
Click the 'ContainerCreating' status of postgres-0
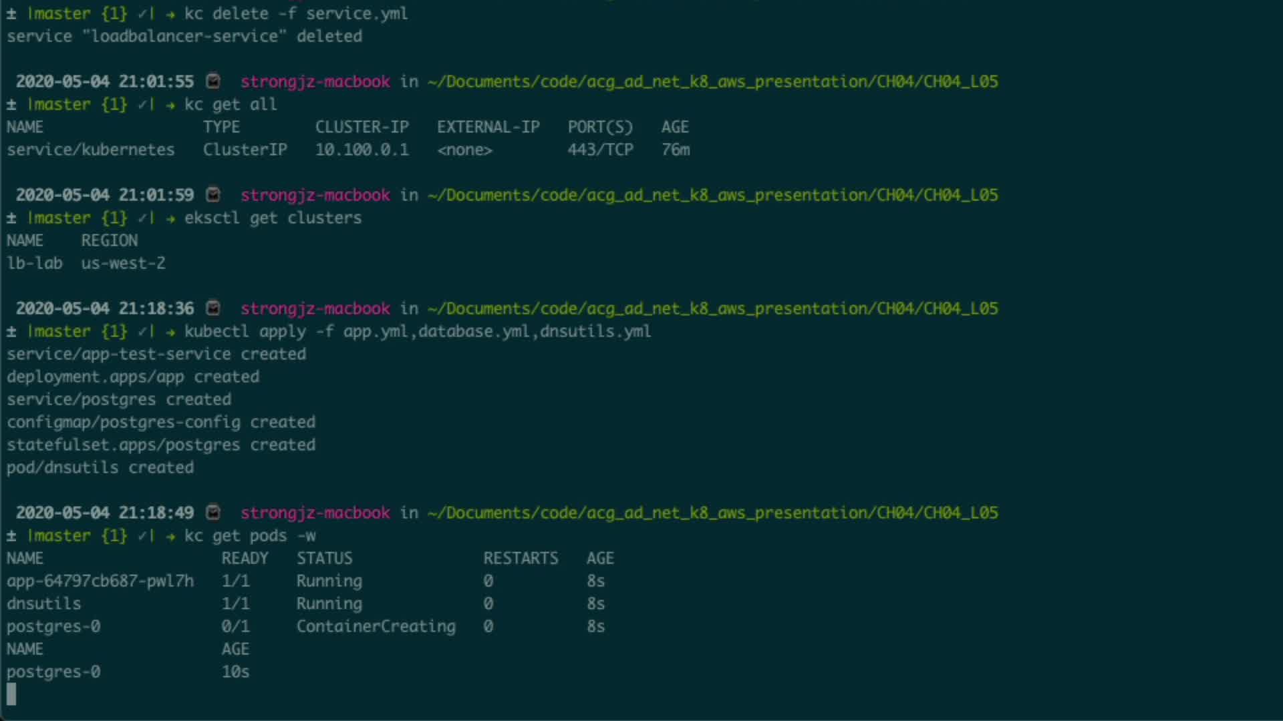[x=376, y=626]
